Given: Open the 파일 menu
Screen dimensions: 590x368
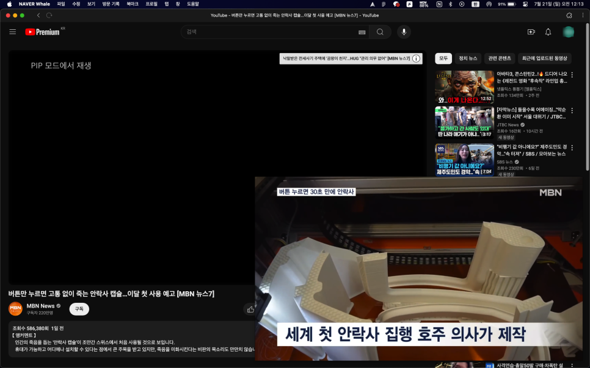Looking at the screenshot, I should pos(61,4).
